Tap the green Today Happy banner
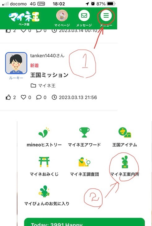Viewport: 152px width, 226px height. tap(84, 222)
